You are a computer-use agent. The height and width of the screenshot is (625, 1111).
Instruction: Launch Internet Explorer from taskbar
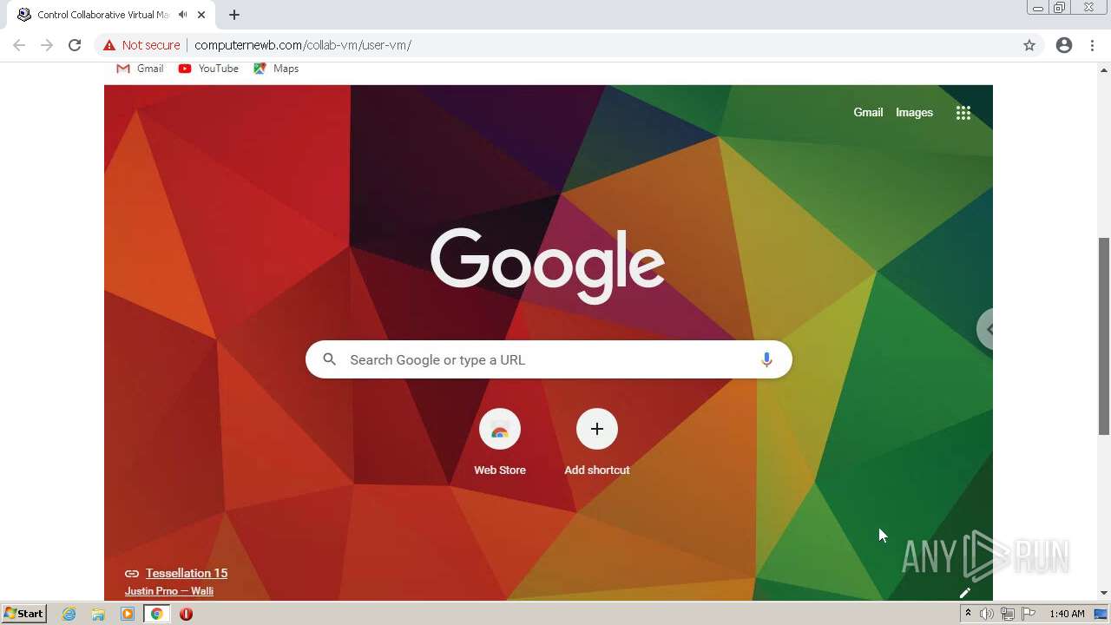point(69,614)
